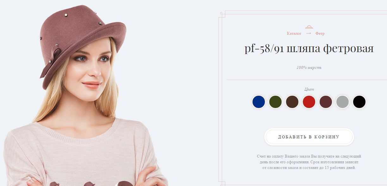Choose the burgundy color swatch
The height and width of the screenshot is (186, 387).
326,102
